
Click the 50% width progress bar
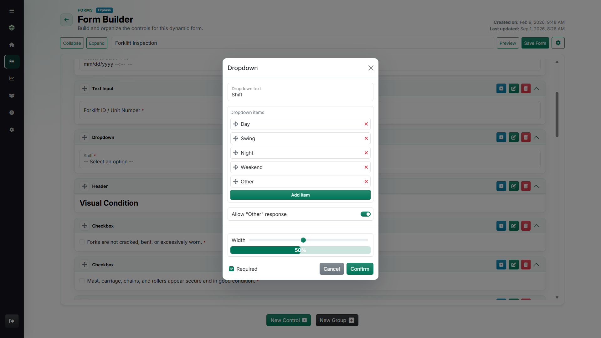point(300,250)
